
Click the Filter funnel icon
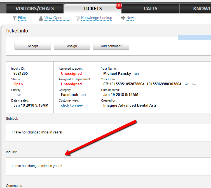[x=15, y=18]
